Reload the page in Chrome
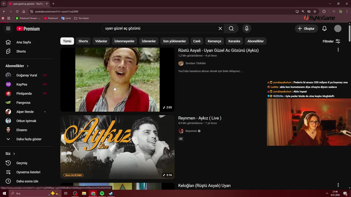 pyautogui.click(x=17, y=11)
